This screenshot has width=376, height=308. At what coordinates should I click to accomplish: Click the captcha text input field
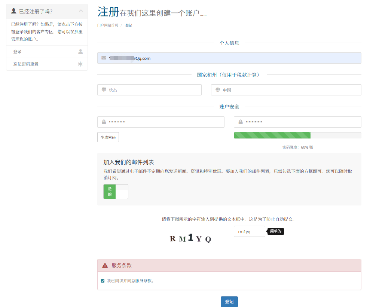tap(249, 232)
